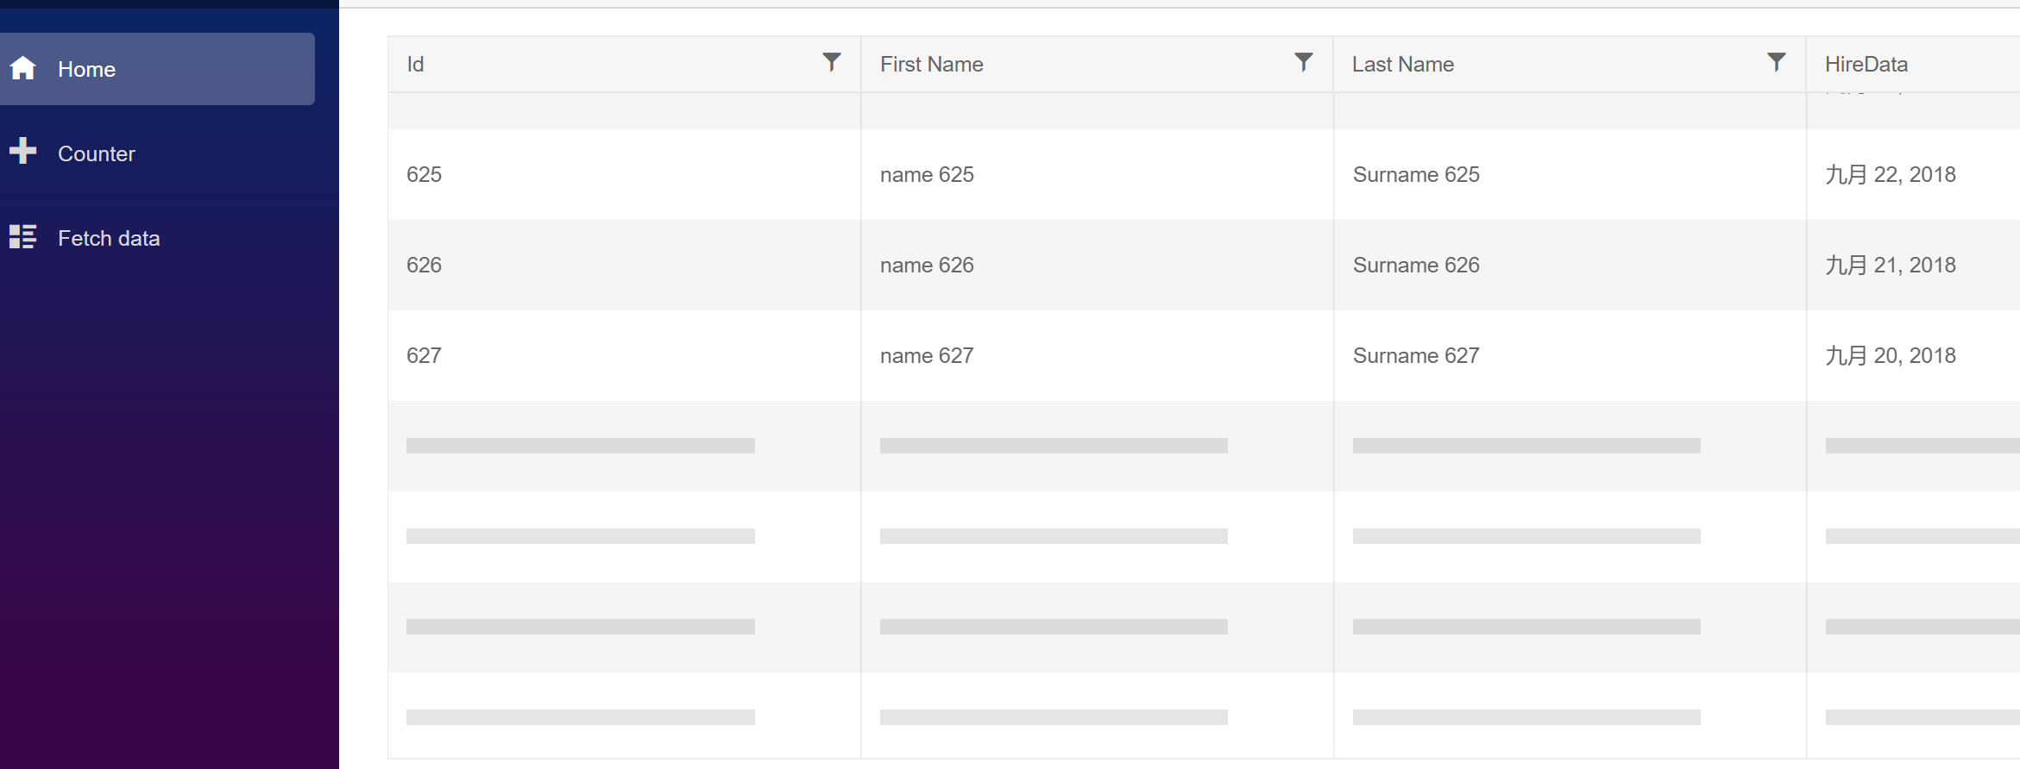
Task: Open the Counter page
Action: tap(96, 153)
